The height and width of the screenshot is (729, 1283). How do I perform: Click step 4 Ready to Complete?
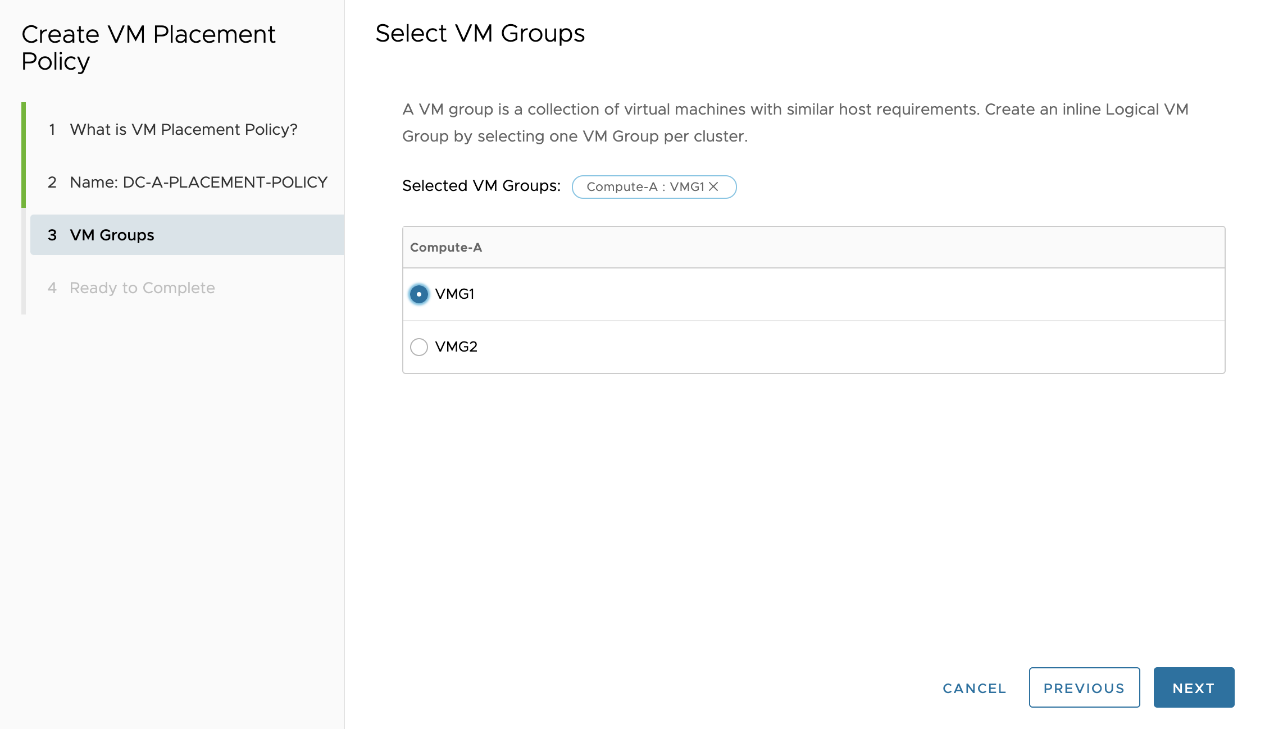point(142,288)
